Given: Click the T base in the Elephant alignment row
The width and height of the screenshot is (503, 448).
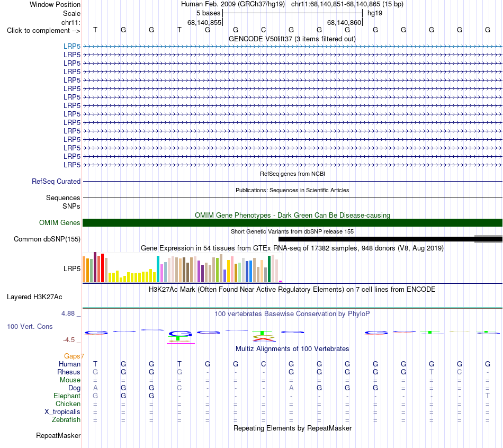Looking at the screenshot, I should coord(488,396).
